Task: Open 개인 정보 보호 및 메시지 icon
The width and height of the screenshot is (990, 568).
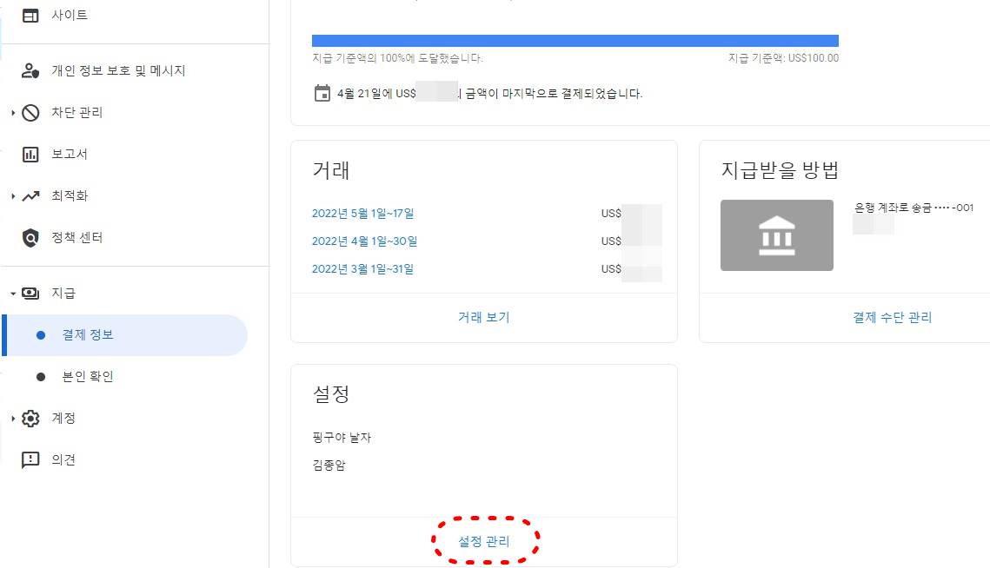Action: pos(30,70)
